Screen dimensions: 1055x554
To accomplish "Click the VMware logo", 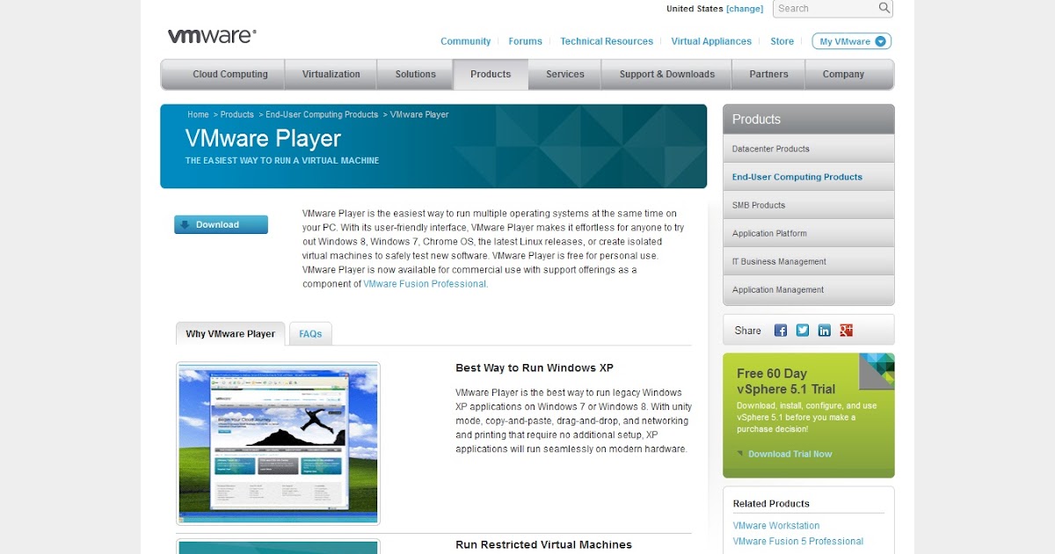I will 212,36.
